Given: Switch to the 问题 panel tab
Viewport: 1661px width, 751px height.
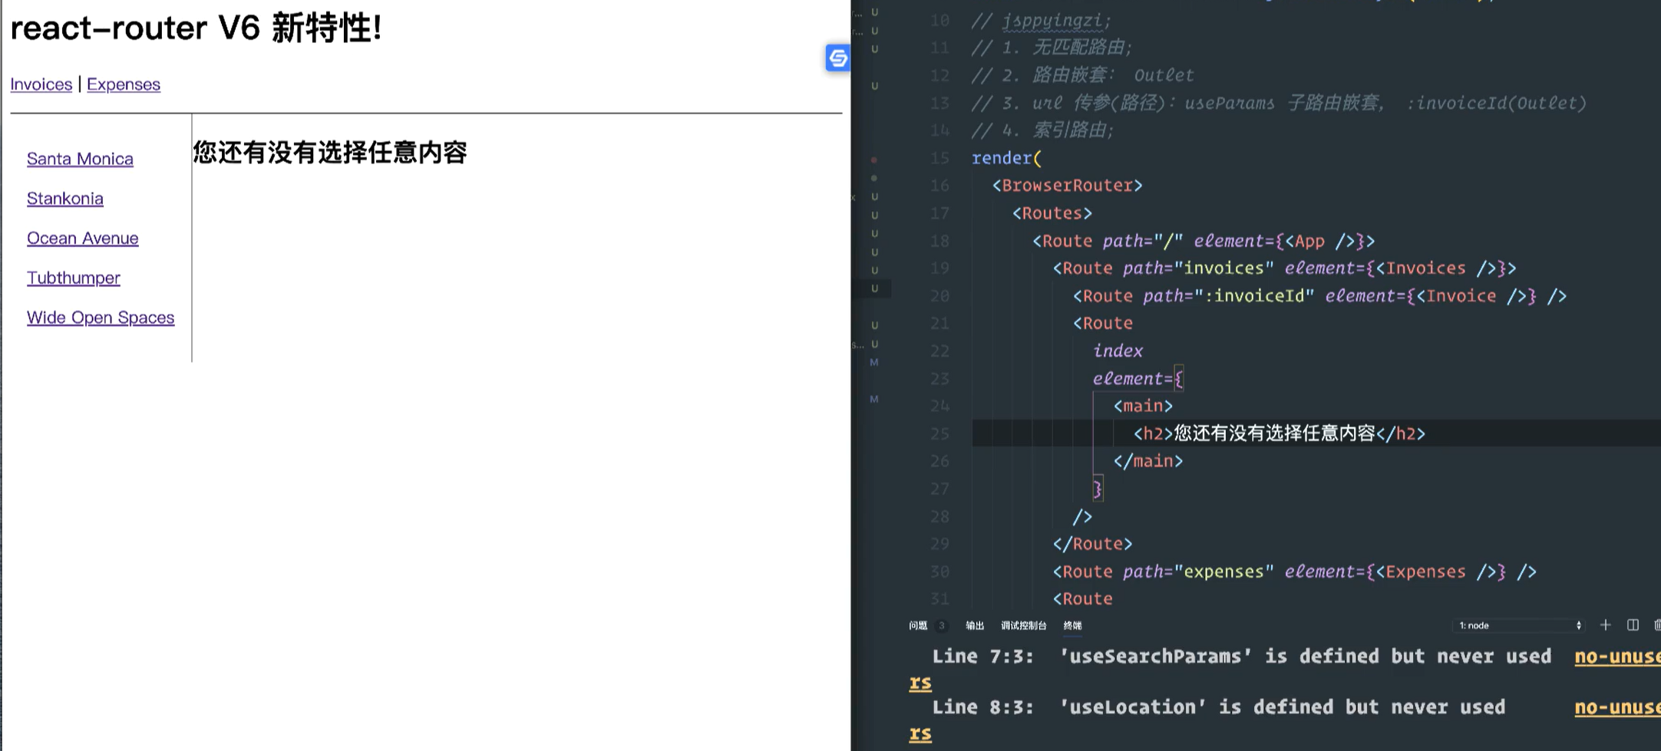Looking at the screenshot, I should [x=918, y=625].
